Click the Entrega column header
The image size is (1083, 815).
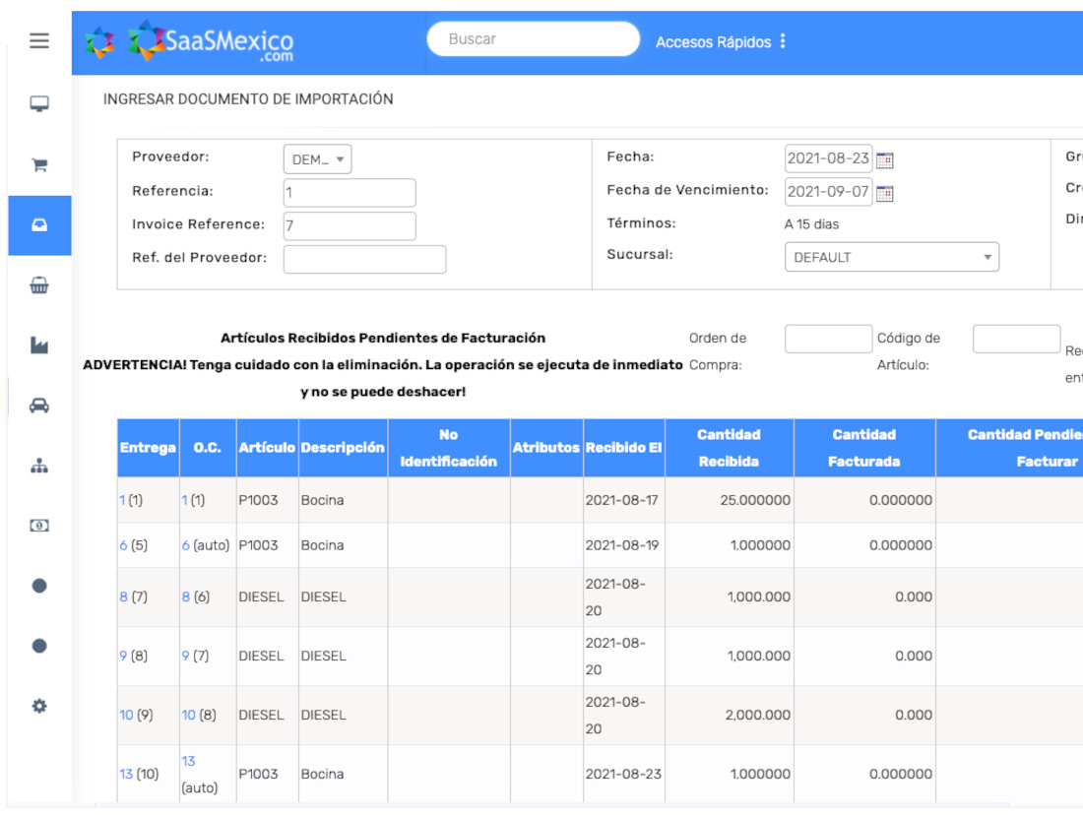click(148, 448)
